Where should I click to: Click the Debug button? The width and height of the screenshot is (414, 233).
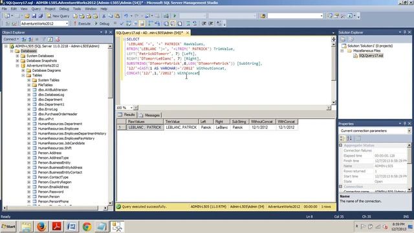(x=102, y=23)
